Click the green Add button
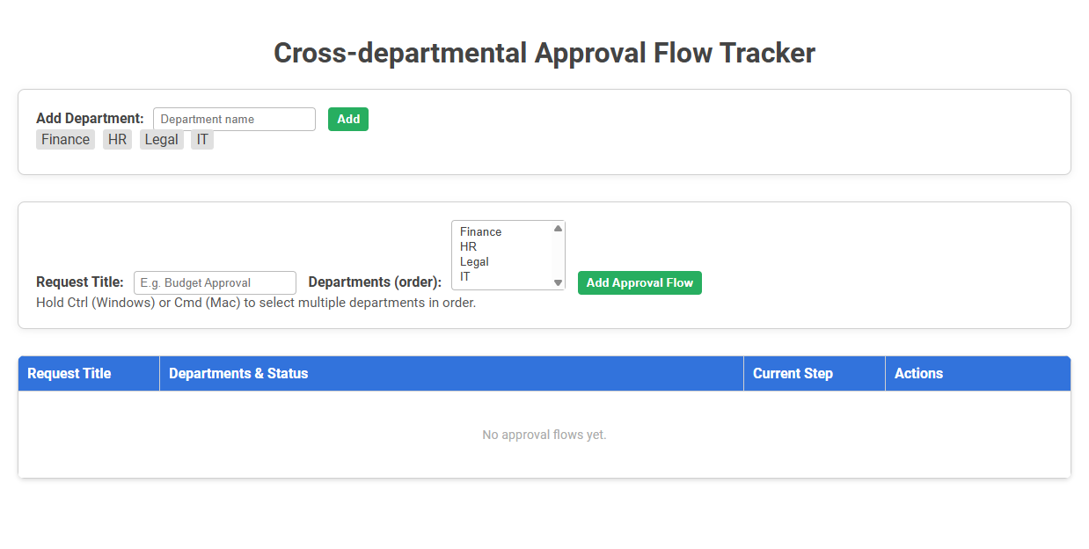Viewport: 1089px width, 549px height. 348,118
